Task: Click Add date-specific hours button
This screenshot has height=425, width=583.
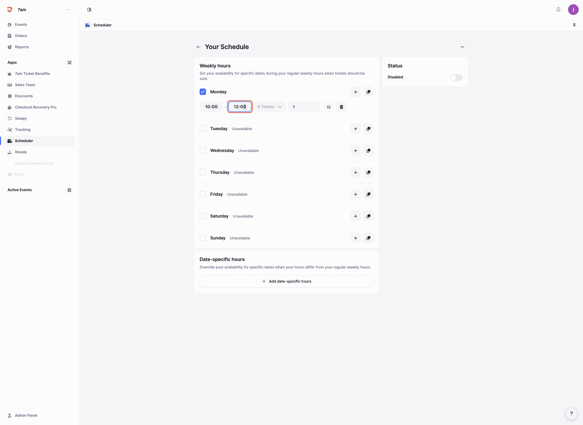Action: (x=286, y=281)
